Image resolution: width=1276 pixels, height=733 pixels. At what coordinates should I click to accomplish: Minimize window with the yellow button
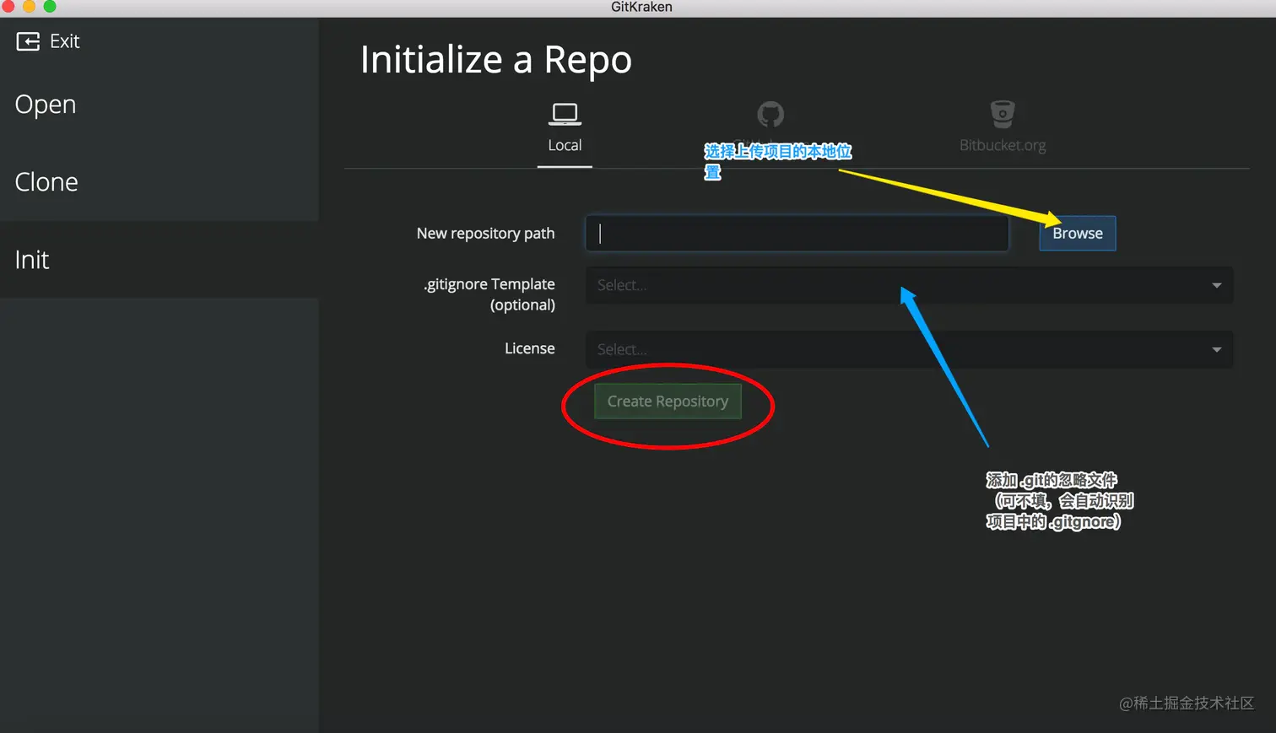click(29, 7)
